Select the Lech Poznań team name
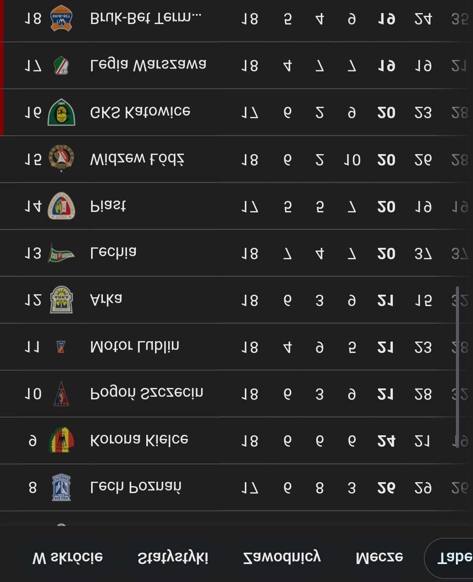Image resolution: width=473 pixels, height=582 pixels. [x=136, y=487]
